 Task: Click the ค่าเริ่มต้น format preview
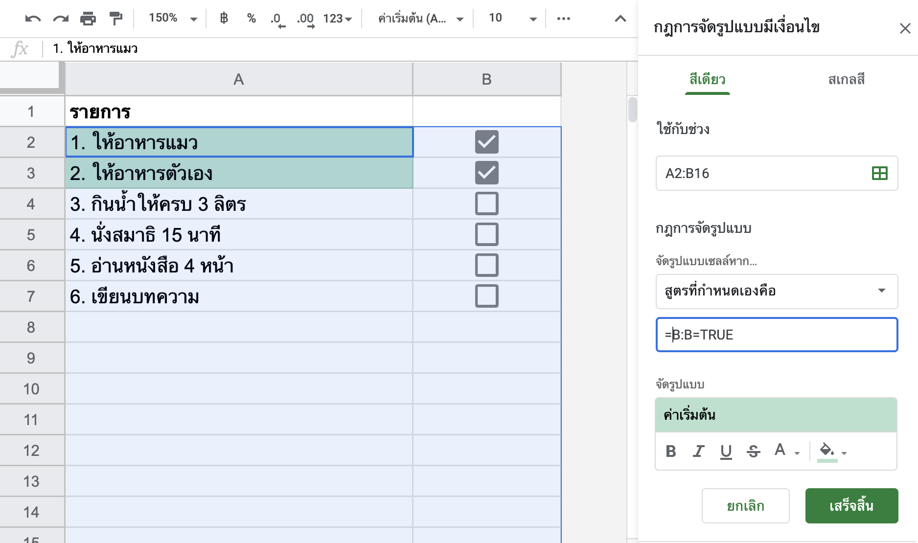pos(776,415)
